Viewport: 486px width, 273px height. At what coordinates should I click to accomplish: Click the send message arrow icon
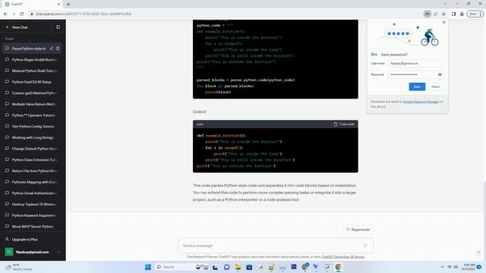(366, 246)
